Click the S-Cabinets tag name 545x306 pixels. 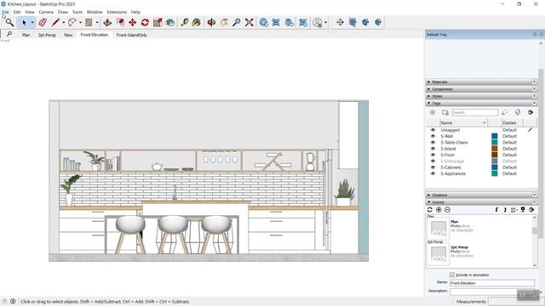coord(450,167)
